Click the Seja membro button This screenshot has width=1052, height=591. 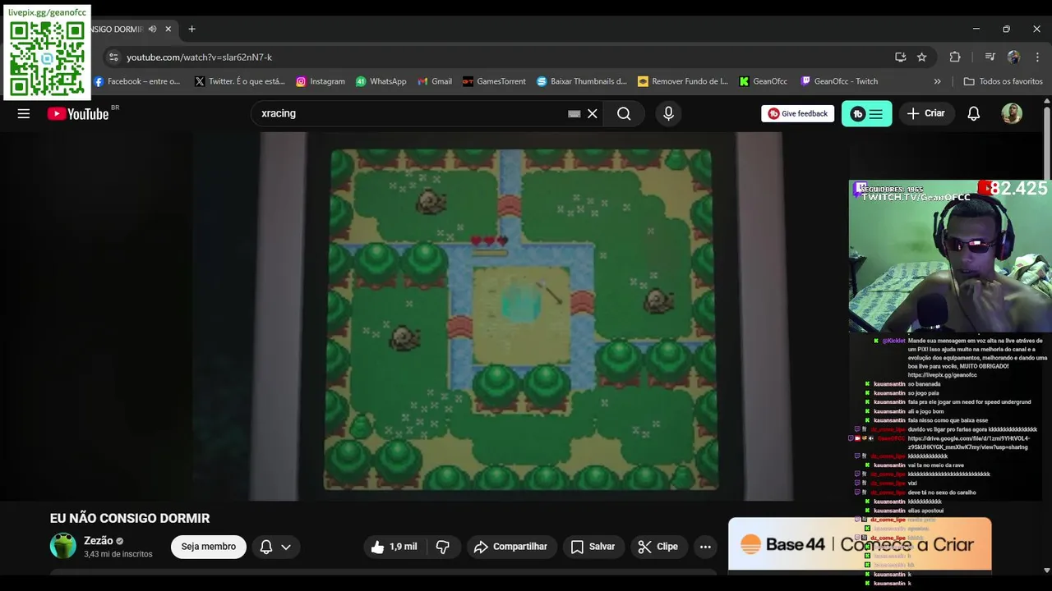209,547
